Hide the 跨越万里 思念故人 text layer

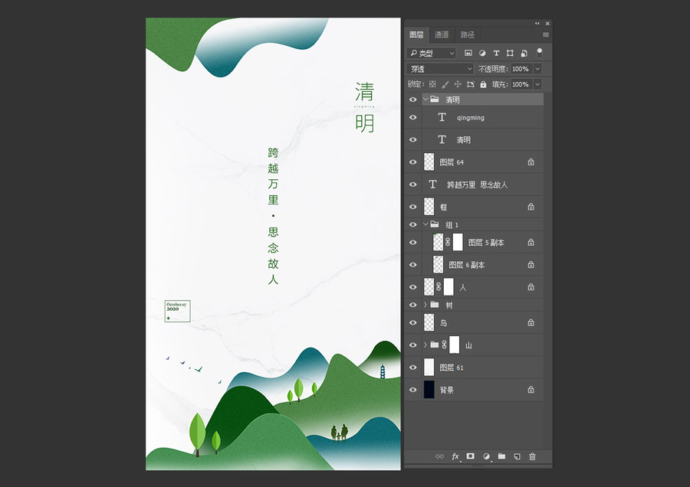coord(412,185)
